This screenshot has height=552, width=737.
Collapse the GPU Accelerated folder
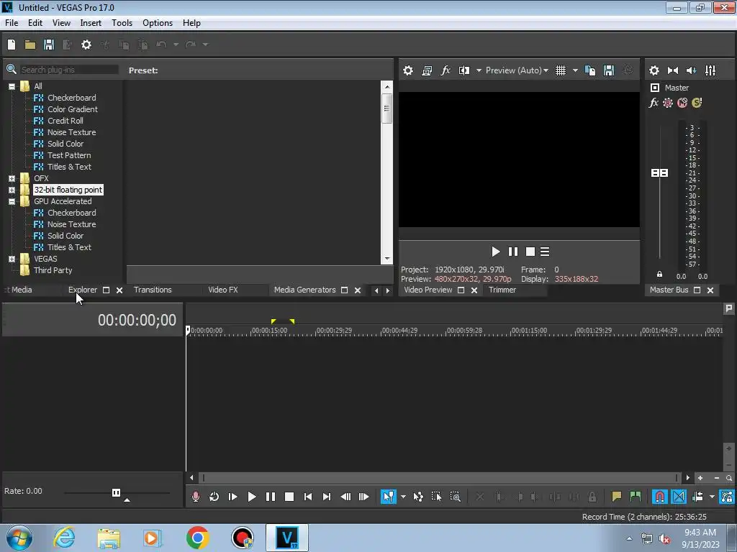(12, 201)
